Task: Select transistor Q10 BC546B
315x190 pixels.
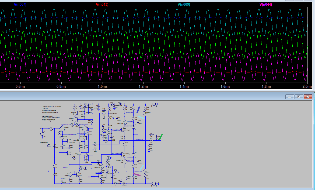Action: [78, 175]
